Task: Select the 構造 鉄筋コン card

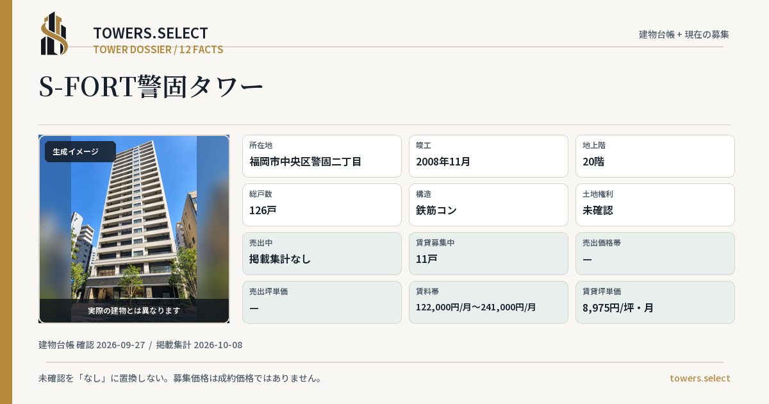Action: coord(488,205)
